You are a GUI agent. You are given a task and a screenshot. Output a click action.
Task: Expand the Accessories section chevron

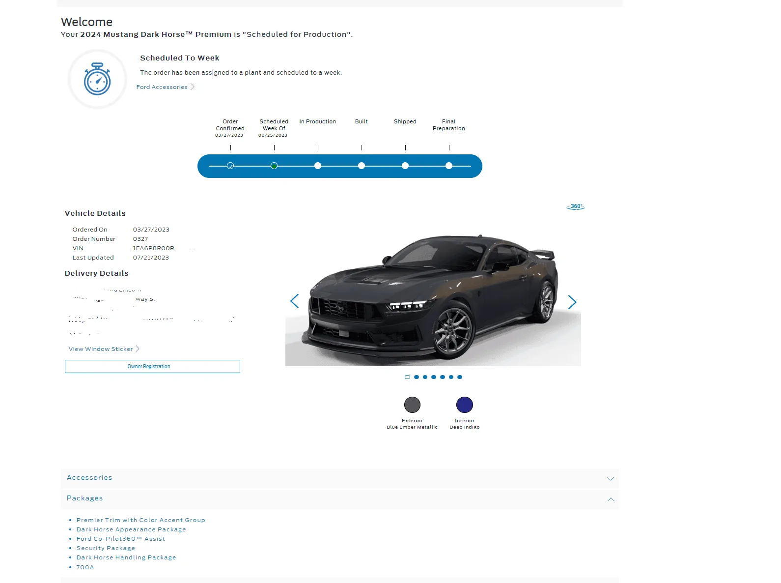[611, 479]
